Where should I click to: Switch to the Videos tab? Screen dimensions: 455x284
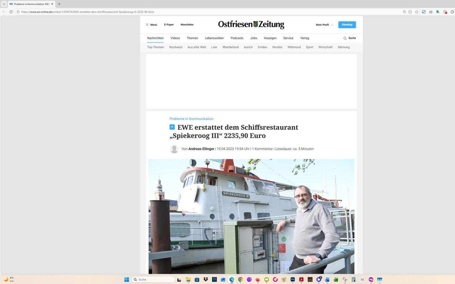pyautogui.click(x=175, y=38)
